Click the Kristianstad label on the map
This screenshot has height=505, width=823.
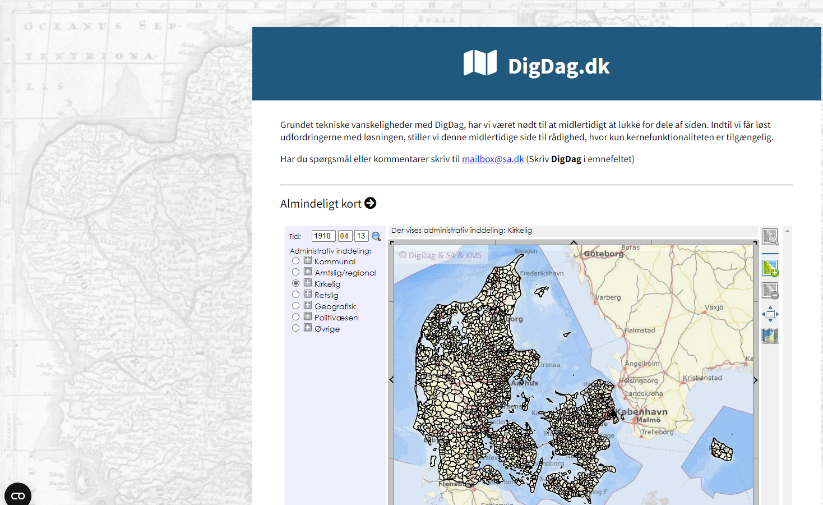click(702, 378)
